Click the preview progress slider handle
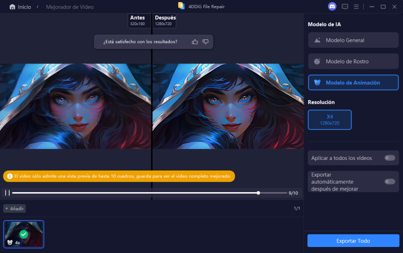403x253 pixels. point(258,193)
